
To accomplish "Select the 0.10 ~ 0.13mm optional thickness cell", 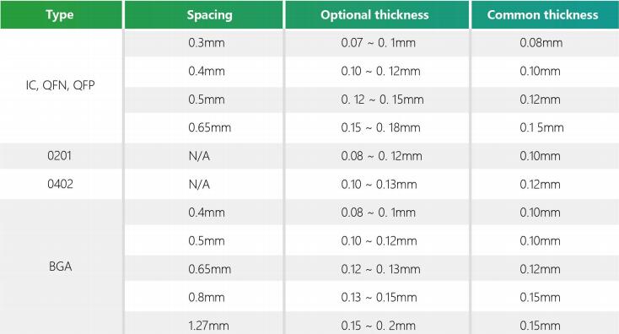I will coord(377,185).
